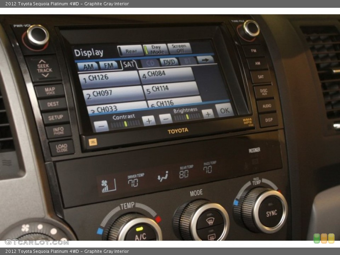Open the DVD source tab
The height and width of the screenshot is (255, 340).
tap(169, 62)
